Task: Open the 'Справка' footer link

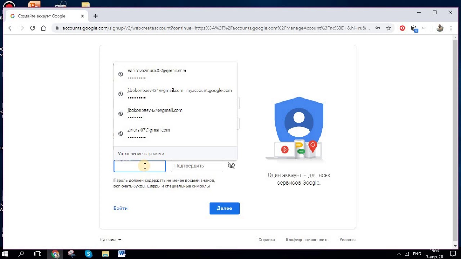Action: [267, 240]
